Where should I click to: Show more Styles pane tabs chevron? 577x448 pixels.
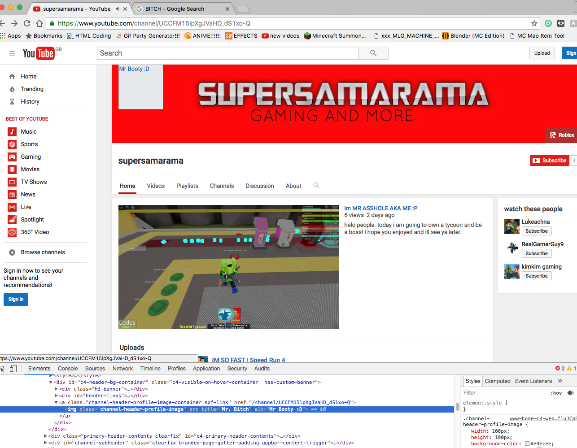pyautogui.click(x=560, y=381)
